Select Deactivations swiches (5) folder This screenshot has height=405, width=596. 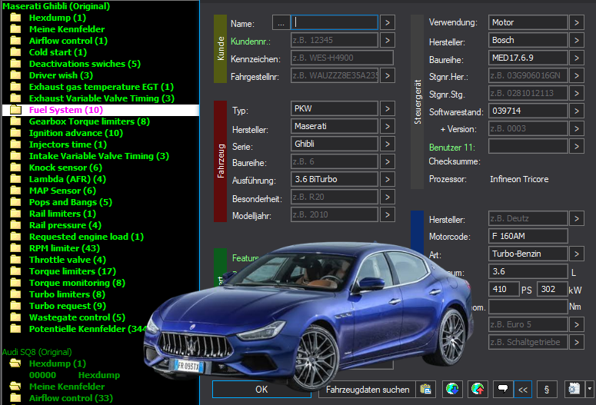[x=85, y=64]
